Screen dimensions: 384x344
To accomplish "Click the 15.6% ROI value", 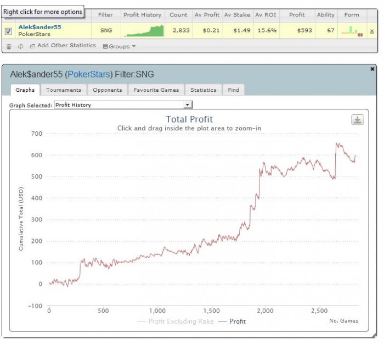I will [267, 30].
